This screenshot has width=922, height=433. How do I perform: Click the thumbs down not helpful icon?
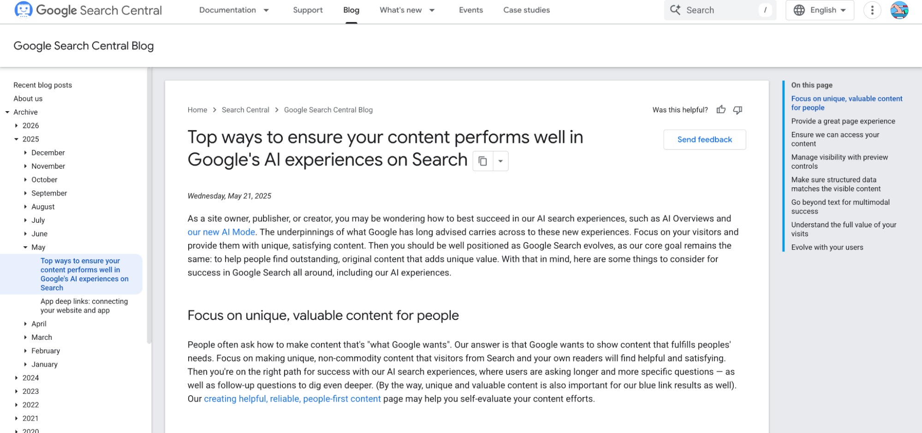coord(738,110)
